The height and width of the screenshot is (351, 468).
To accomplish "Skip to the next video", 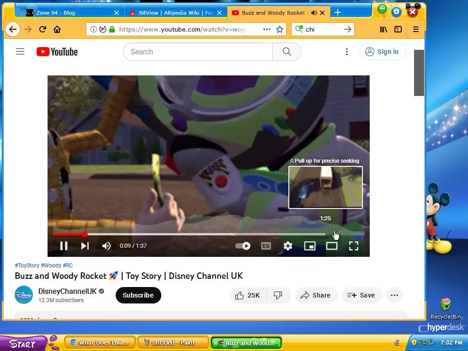I will [85, 245].
